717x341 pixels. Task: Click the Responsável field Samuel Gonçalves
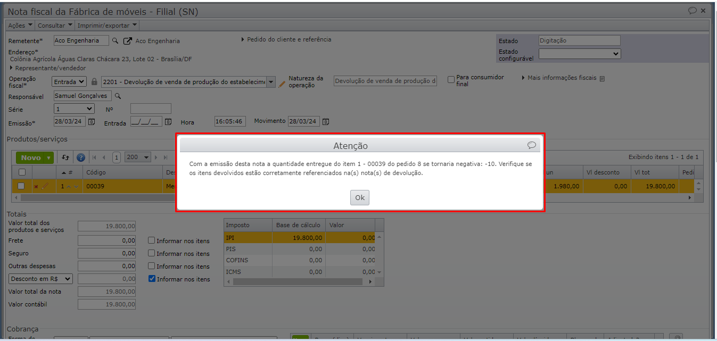[x=83, y=96]
